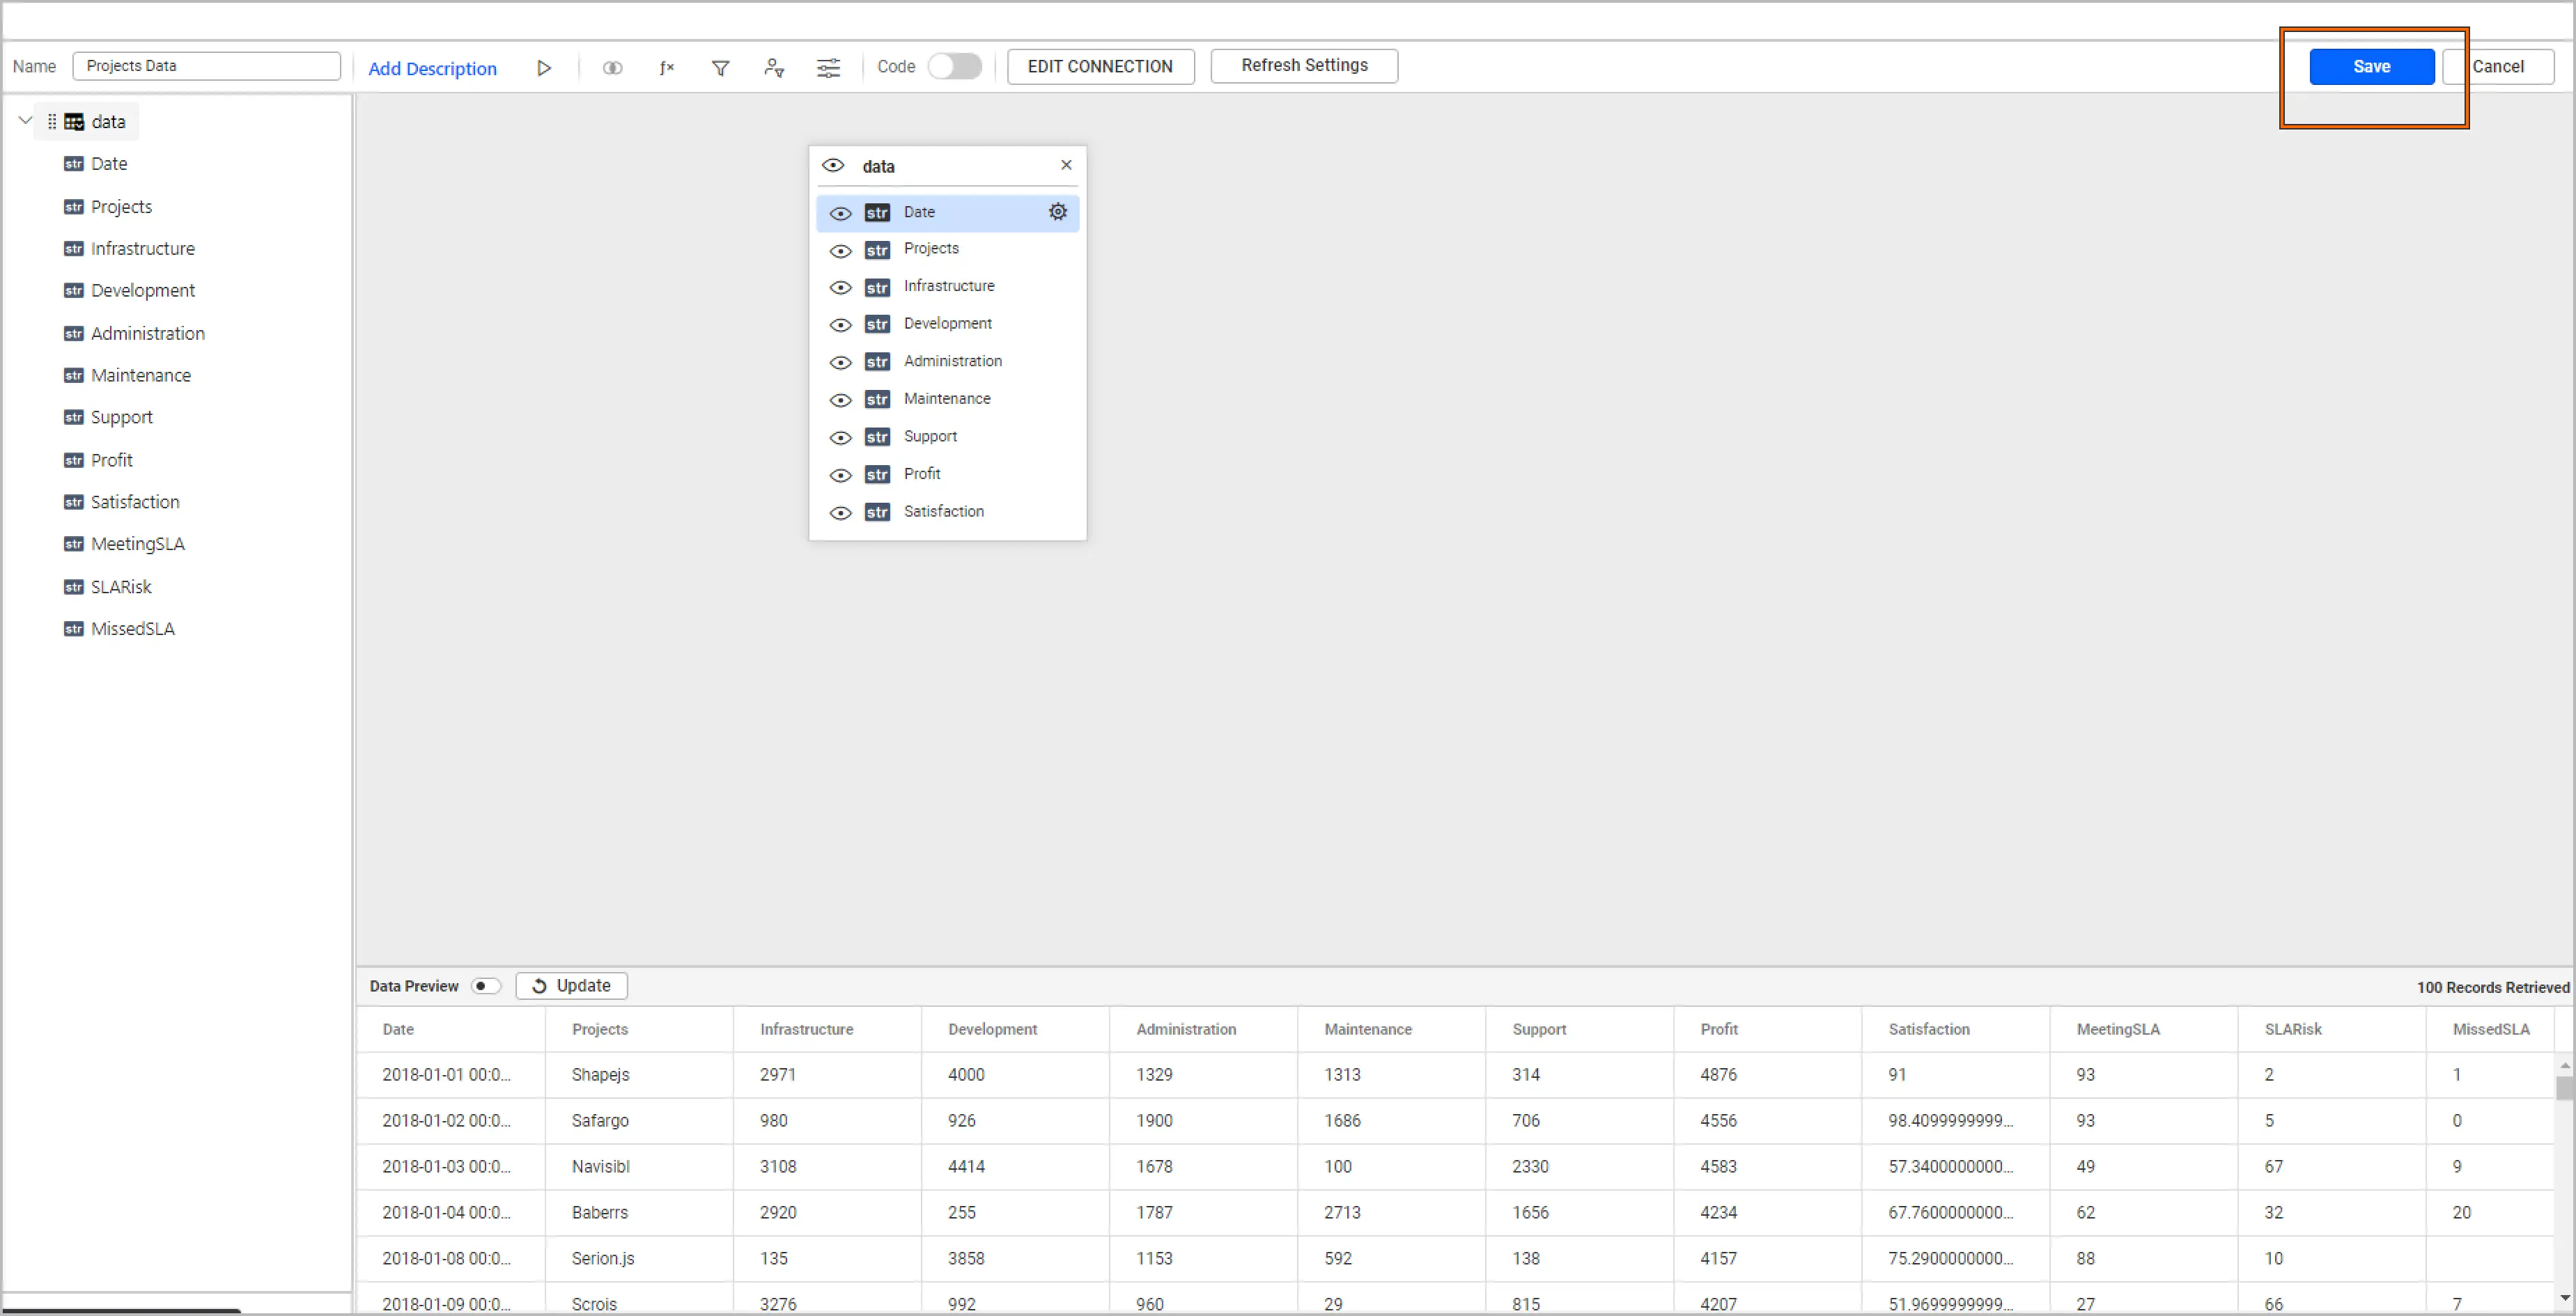Open the Date column settings gear
2576x1316 pixels.
tap(1057, 212)
